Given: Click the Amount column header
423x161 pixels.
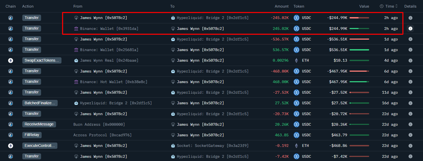Looking at the screenshot, I should point(282,6).
